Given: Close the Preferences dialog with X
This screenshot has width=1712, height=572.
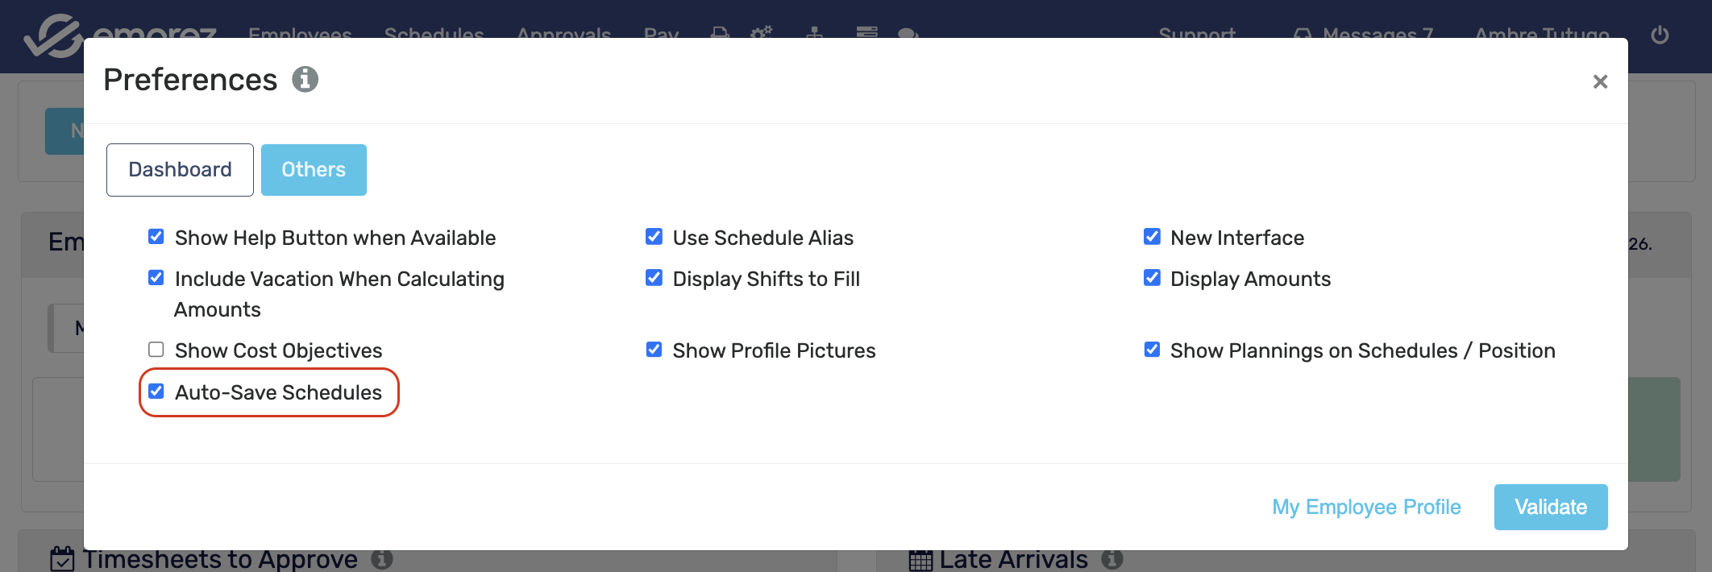Looking at the screenshot, I should [x=1600, y=81].
